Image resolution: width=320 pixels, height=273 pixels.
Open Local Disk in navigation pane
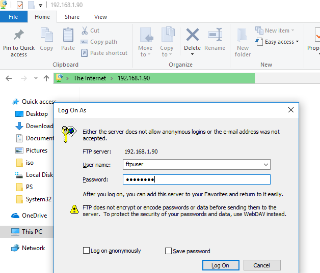click(34, 175)
